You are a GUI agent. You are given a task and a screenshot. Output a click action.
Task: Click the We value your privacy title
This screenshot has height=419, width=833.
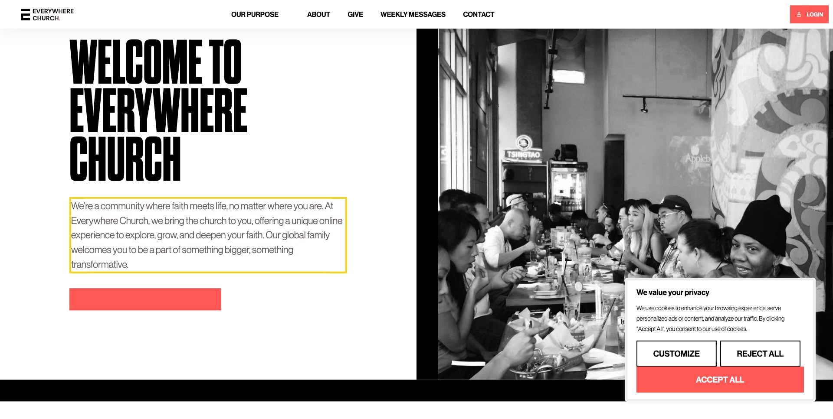[672, 292]
